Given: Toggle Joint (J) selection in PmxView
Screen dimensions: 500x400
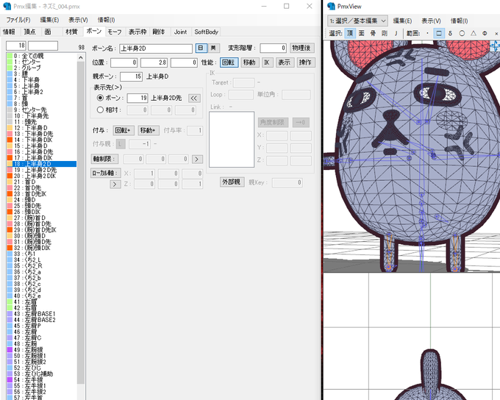Looking at the screenshot, I should point(396,33).
